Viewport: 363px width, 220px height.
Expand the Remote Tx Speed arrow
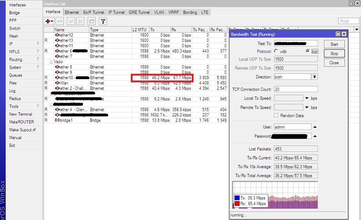(x=307, y=107)
